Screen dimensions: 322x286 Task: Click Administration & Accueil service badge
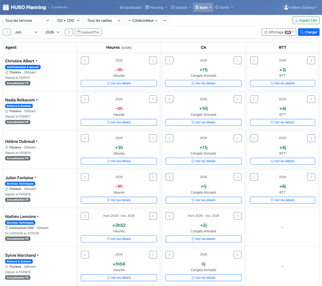click(23, 67)
